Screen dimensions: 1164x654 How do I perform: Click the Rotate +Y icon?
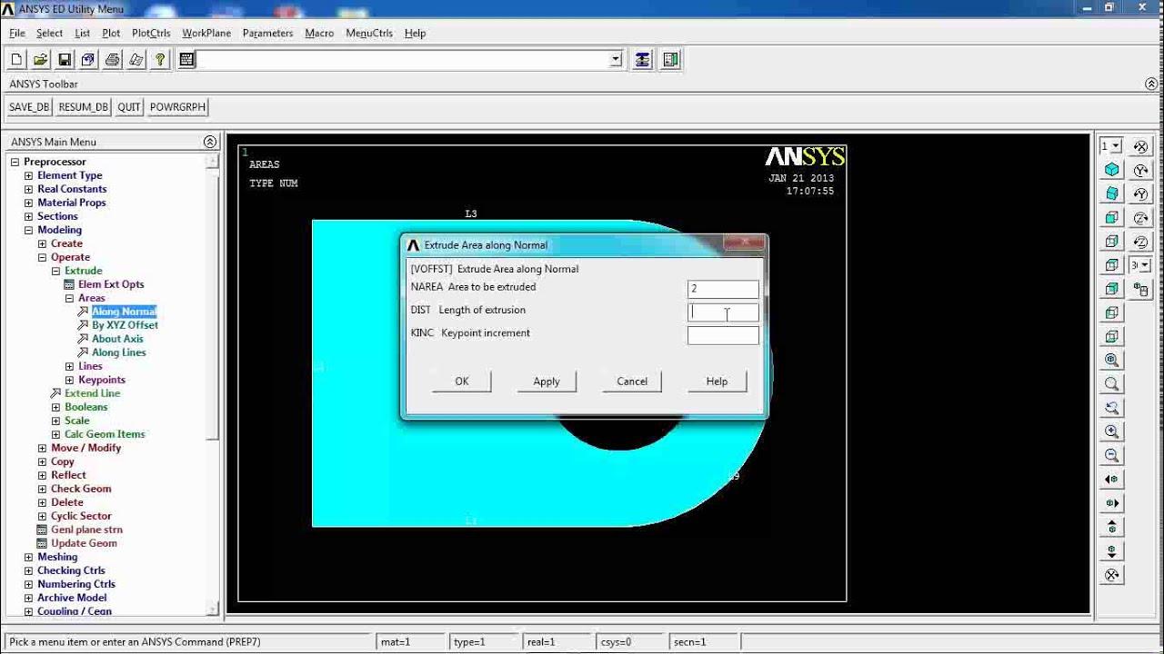pyautogui.click(x=1140, y=170)
